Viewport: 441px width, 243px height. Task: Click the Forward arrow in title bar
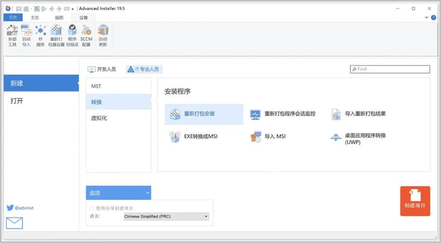coord(59,9)
